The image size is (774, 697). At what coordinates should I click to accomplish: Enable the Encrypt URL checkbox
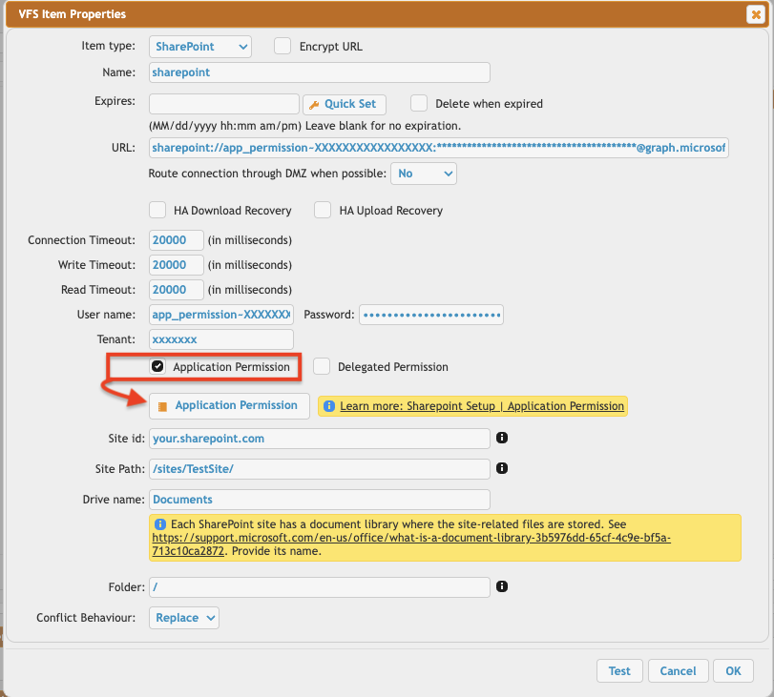(282, 46)
